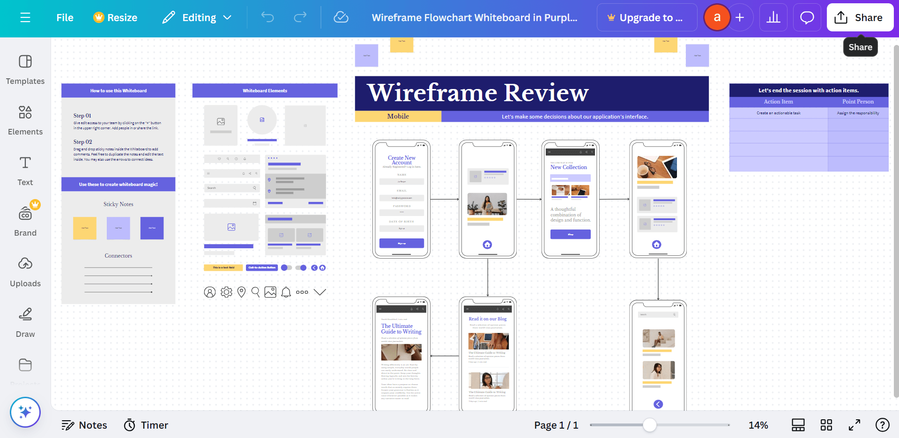Toggle the grid view thumbnails

826,425
